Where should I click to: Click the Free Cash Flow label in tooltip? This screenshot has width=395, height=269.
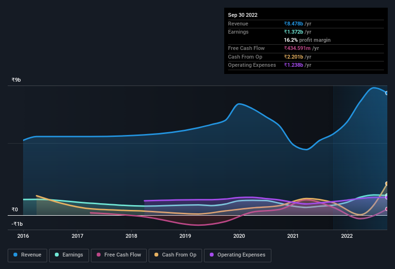pyautogui.click(x=246, y=48)
